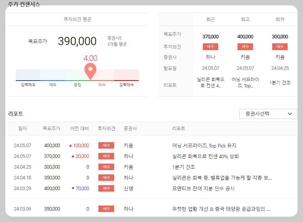
Task: Open report 뚜렷한 업황 개선 & 중국 태양광
Action: [x=221, y=209]
